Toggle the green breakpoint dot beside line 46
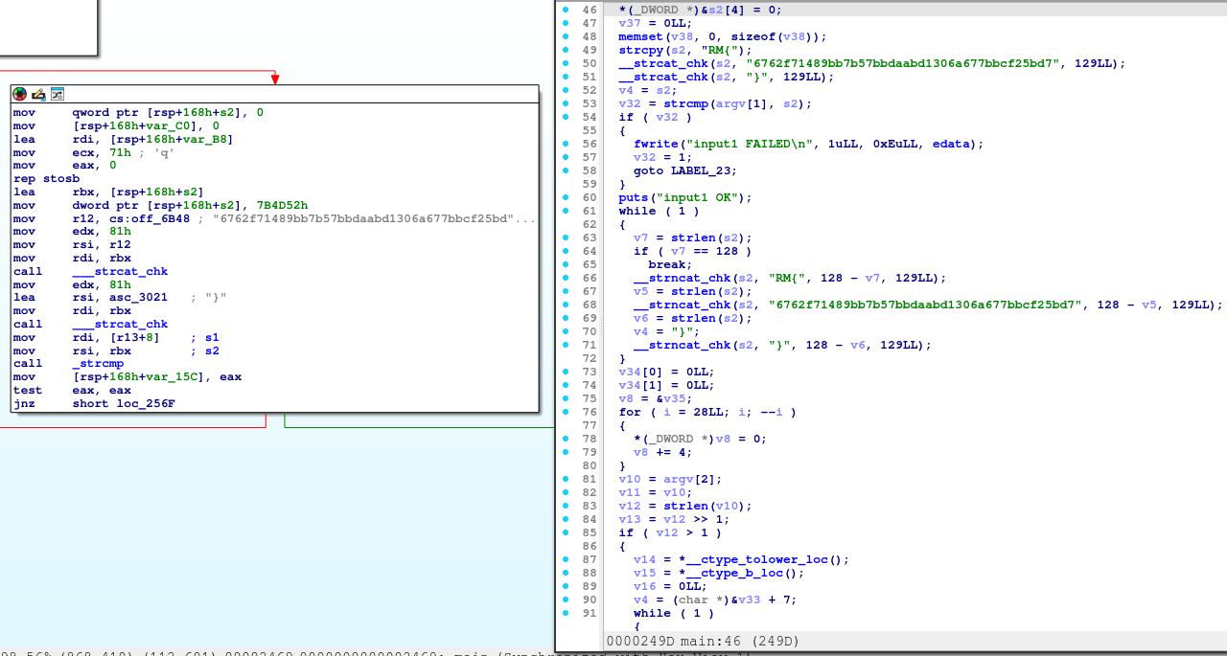 click(x=566, y=10)
